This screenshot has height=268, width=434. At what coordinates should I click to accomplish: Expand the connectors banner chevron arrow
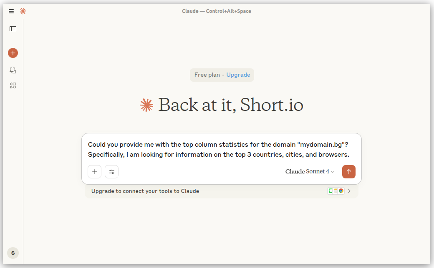pyautogui.click(x=349, y=191)
